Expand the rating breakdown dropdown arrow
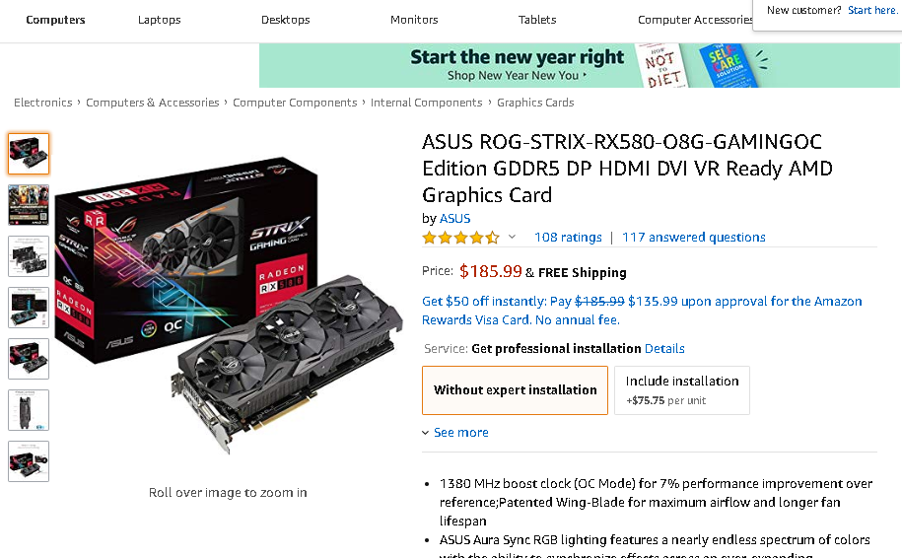 pyautogui.click(x=512, y=237)
